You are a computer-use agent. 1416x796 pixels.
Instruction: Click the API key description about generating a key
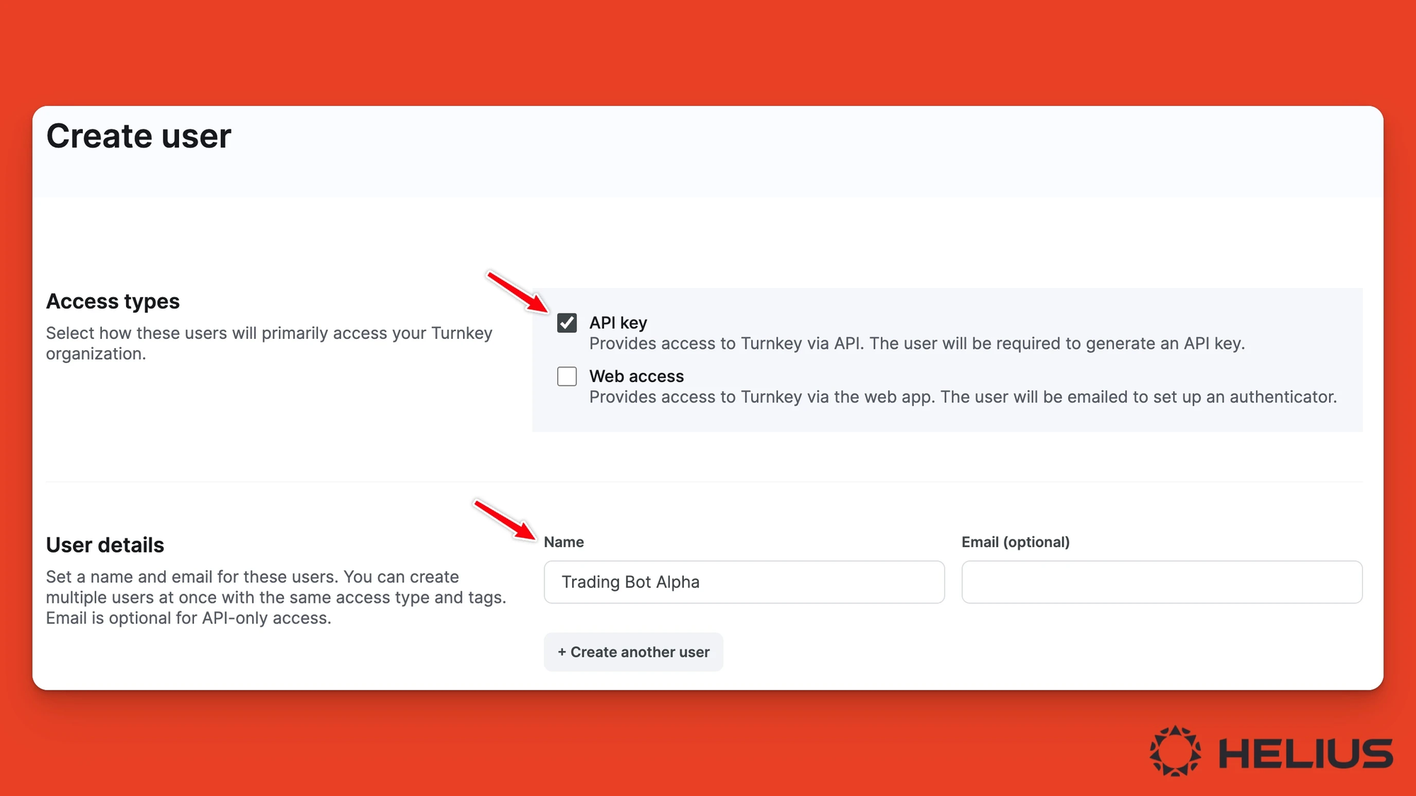coord(917,344)
